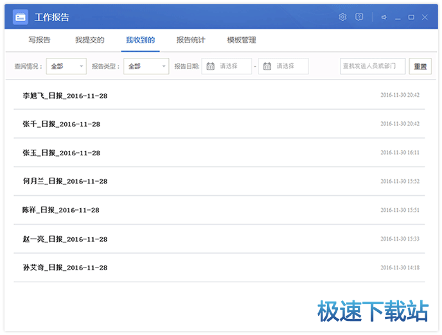Maximize the 工作报告 window

click(411, 17)
